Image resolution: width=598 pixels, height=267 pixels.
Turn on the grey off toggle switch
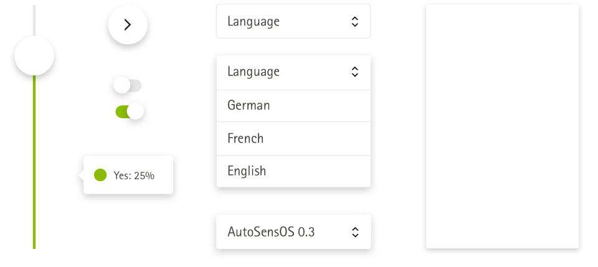tap(128, 85)
